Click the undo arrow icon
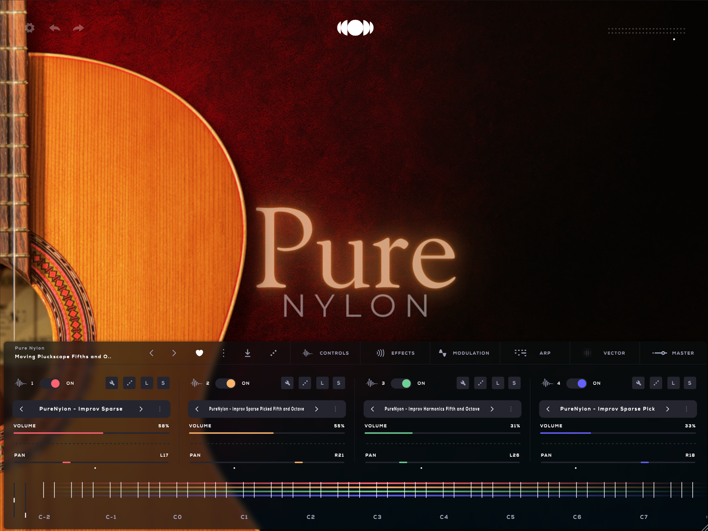This screenshot has height=531, width=708. pyautogui.click(x=55, y=28)
